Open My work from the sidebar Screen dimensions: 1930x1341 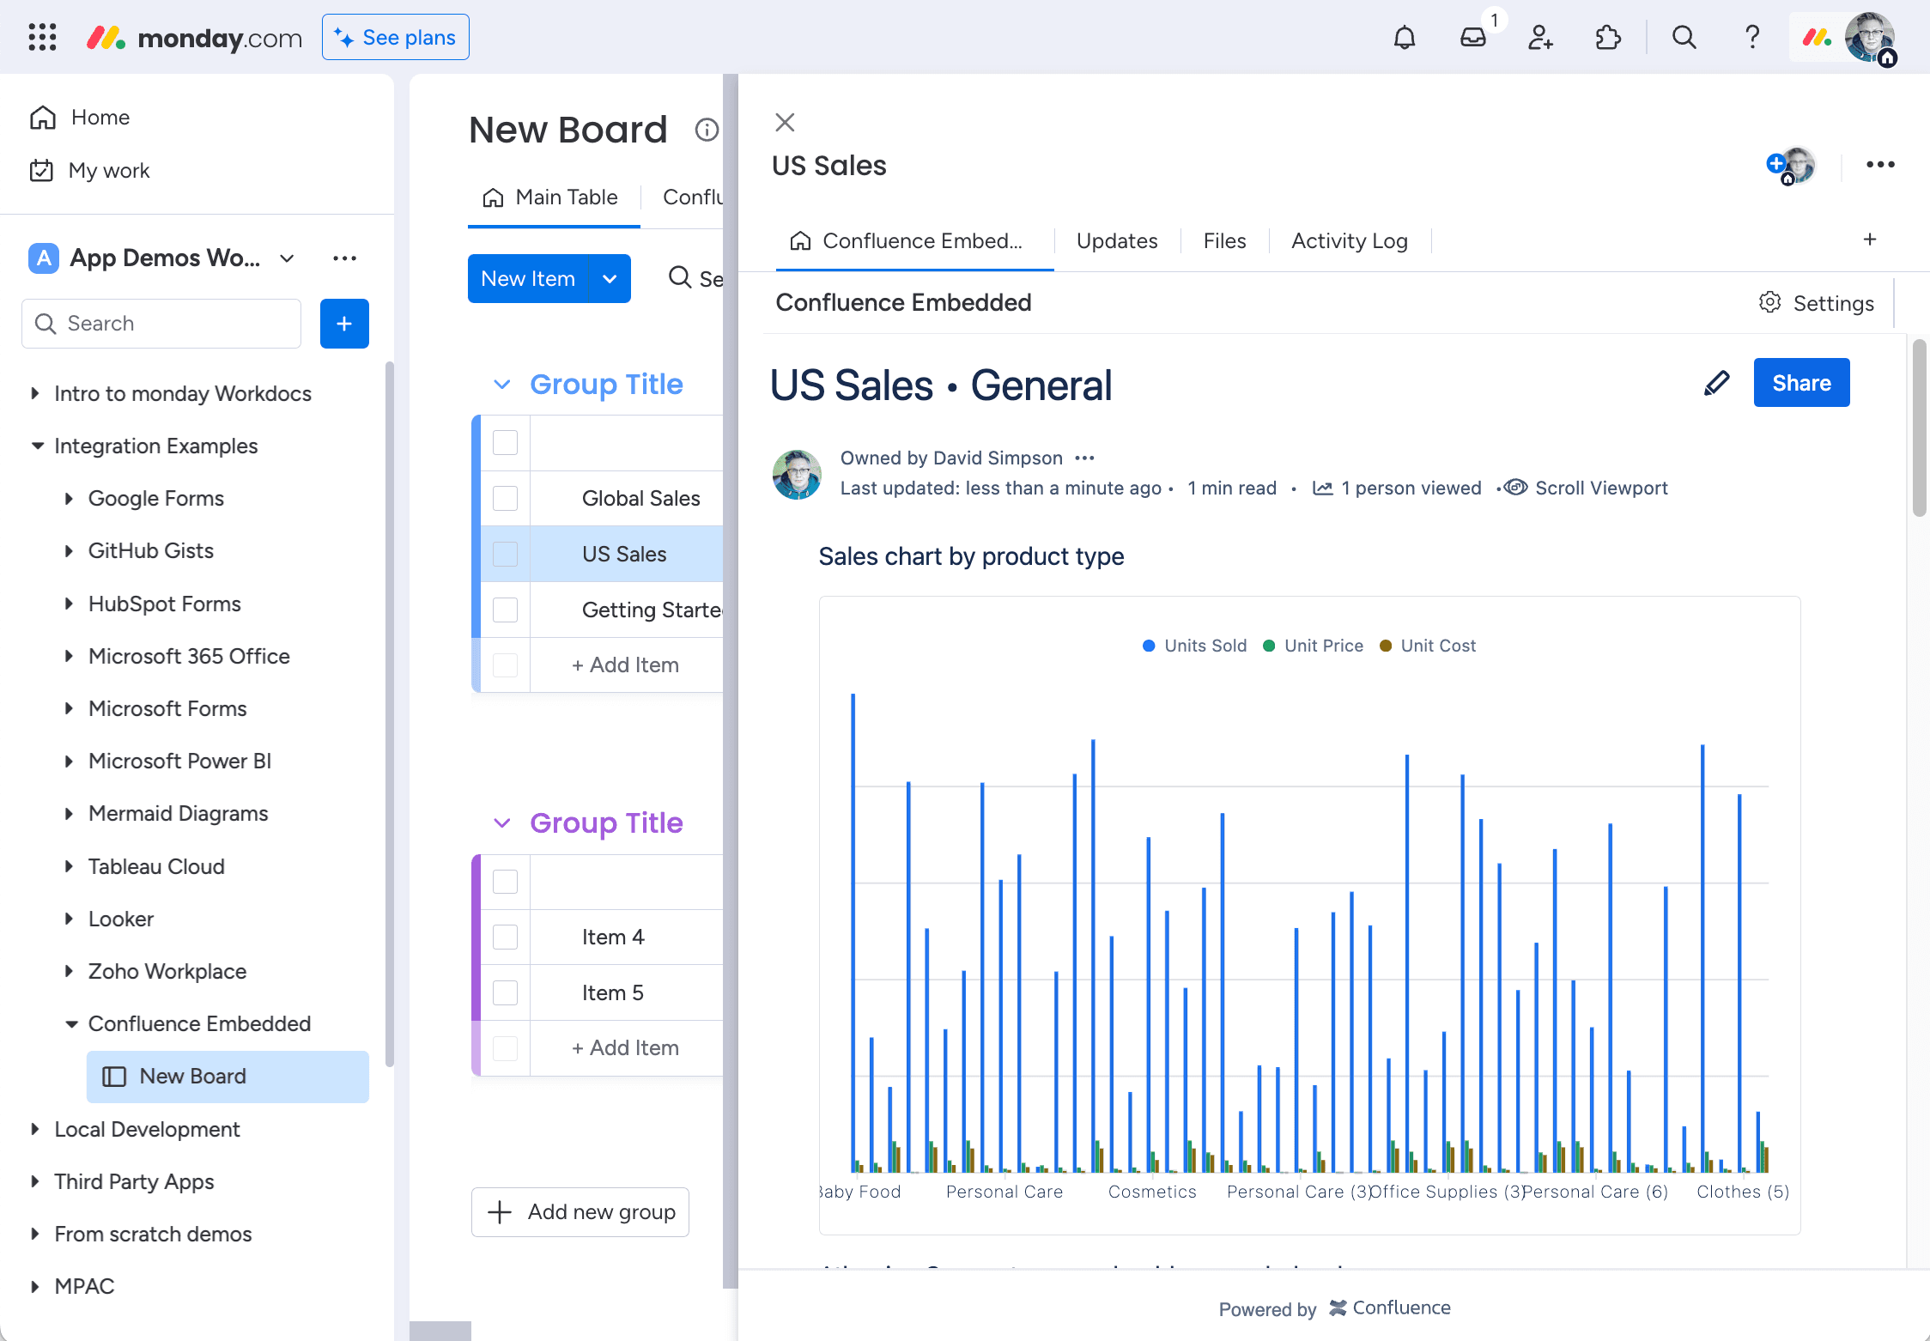(108, 171)
